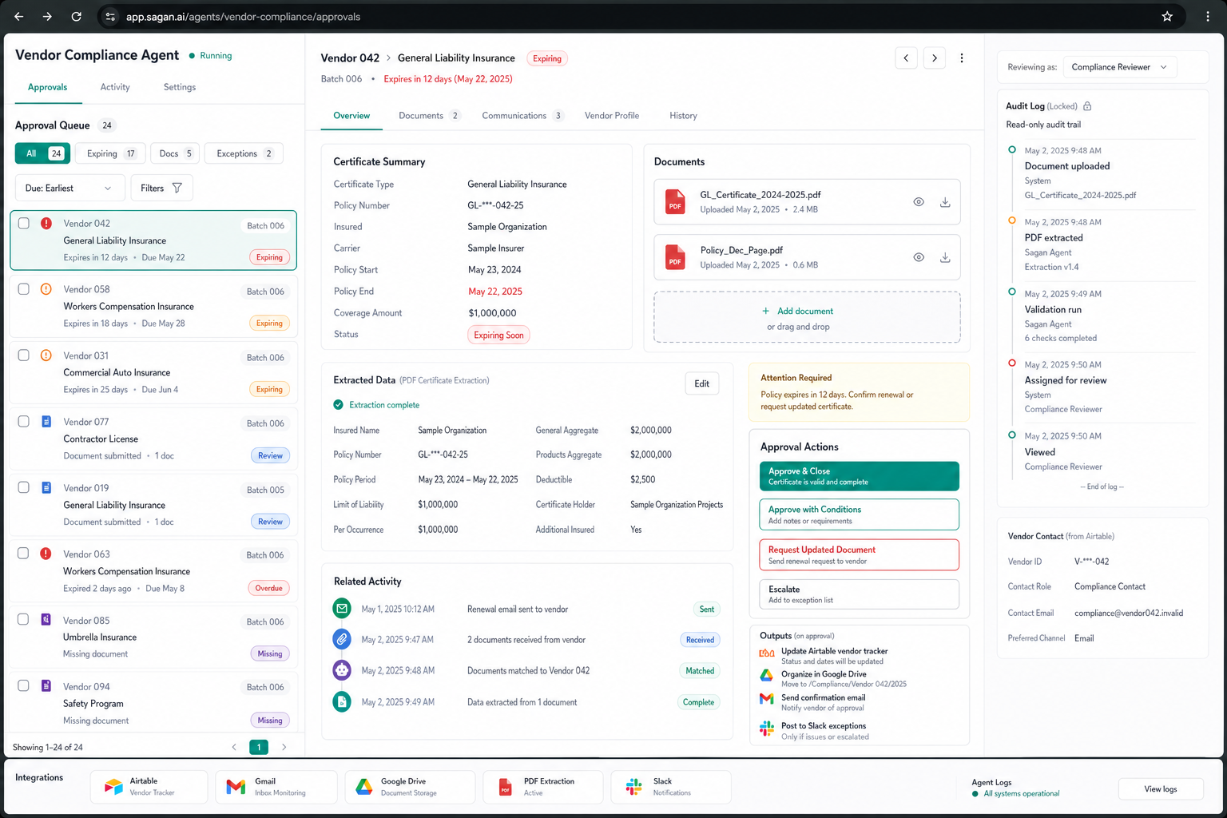Check the Vendor 042 checkbox
This screenshot has height=818, width=1227.
point(24,224)
